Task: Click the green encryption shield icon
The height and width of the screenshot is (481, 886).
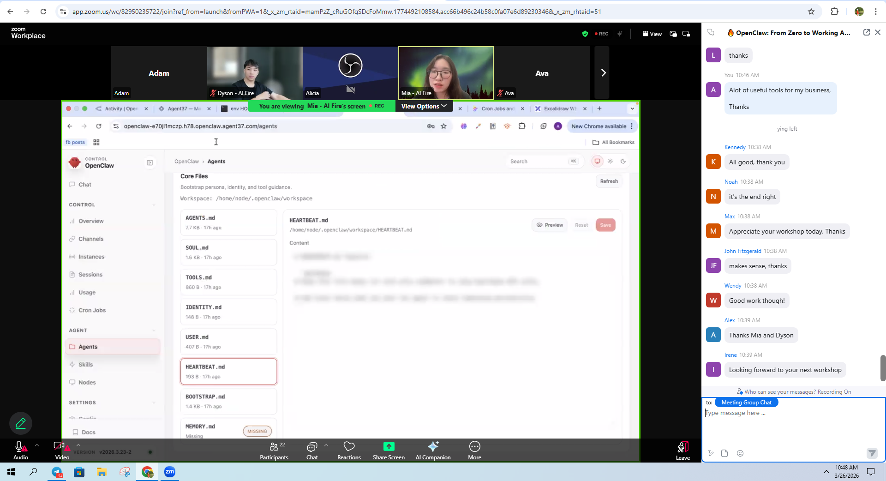Action: point(585,34)
